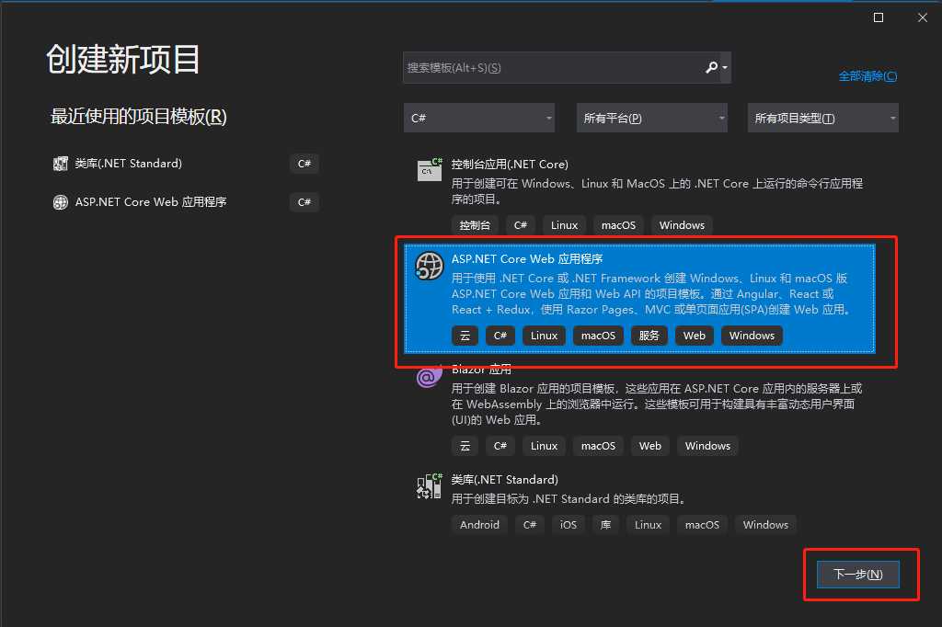
Task: Click the class library template icon in list
Action: [429, 485]
